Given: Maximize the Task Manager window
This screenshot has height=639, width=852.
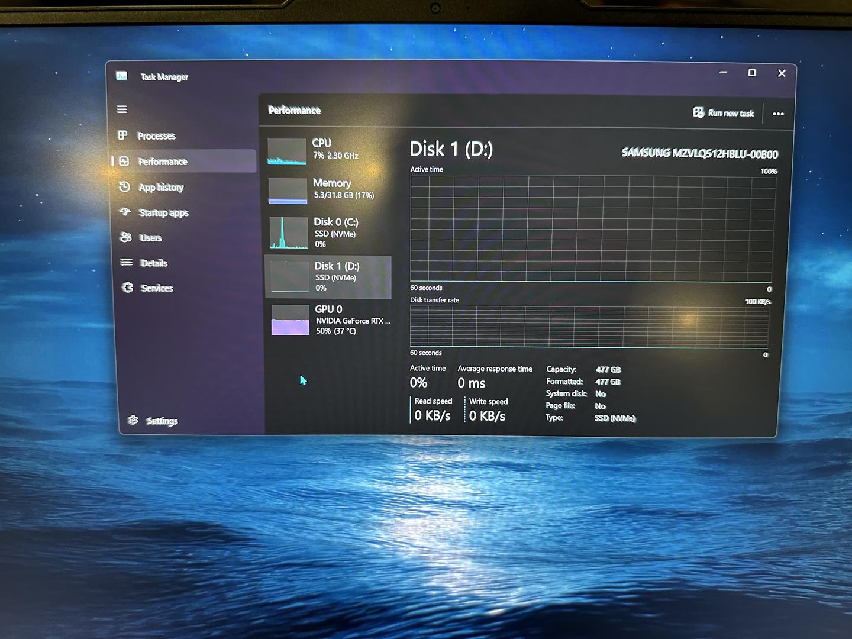Looking at the screenshot, I should click(752, 73).
